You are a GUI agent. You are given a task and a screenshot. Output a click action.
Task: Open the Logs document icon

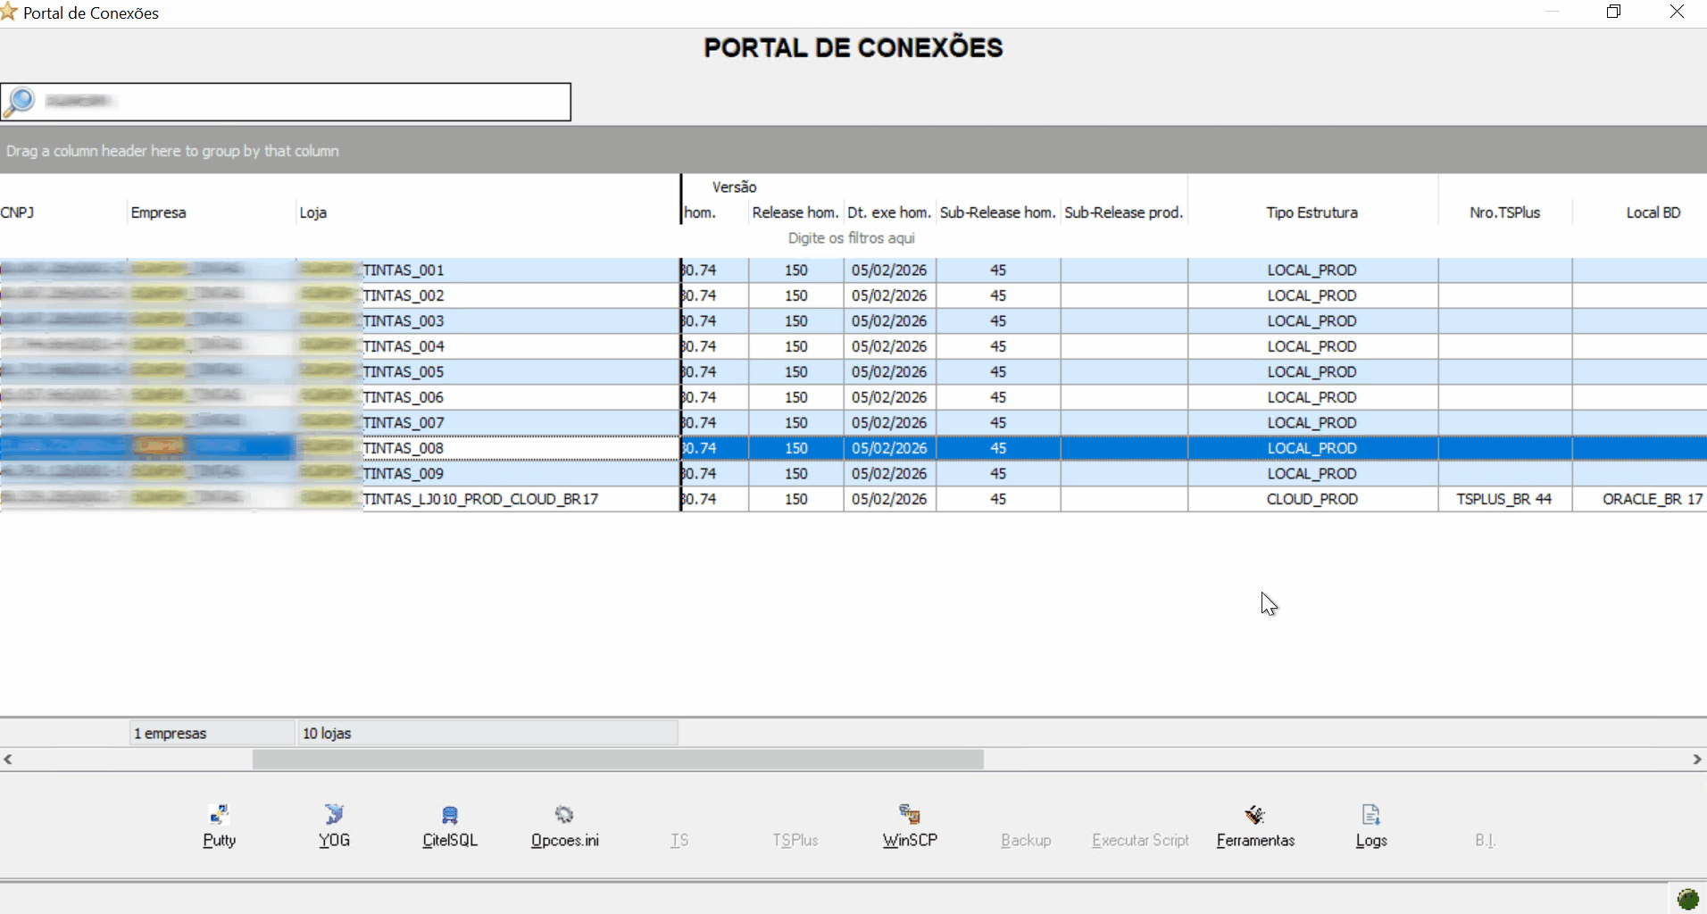[1371, 814]
